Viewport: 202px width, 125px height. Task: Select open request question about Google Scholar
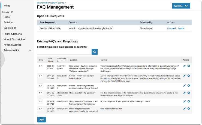(91, 28)
